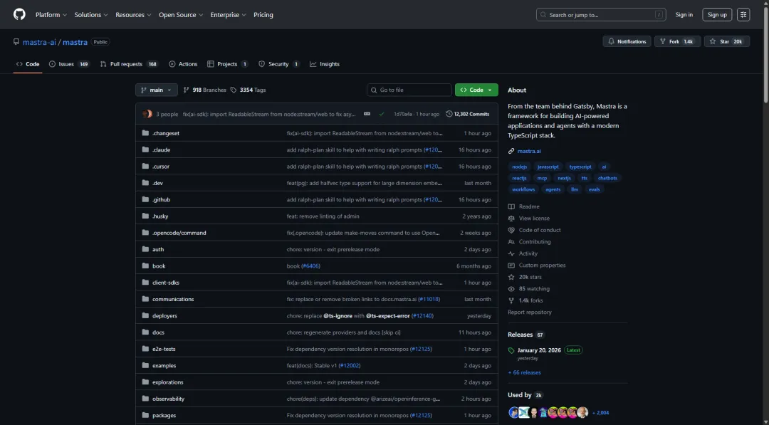Focus the Search or jump to field
Image resolution: width=769 pixels, height=425 pixels.
[601, 15]
